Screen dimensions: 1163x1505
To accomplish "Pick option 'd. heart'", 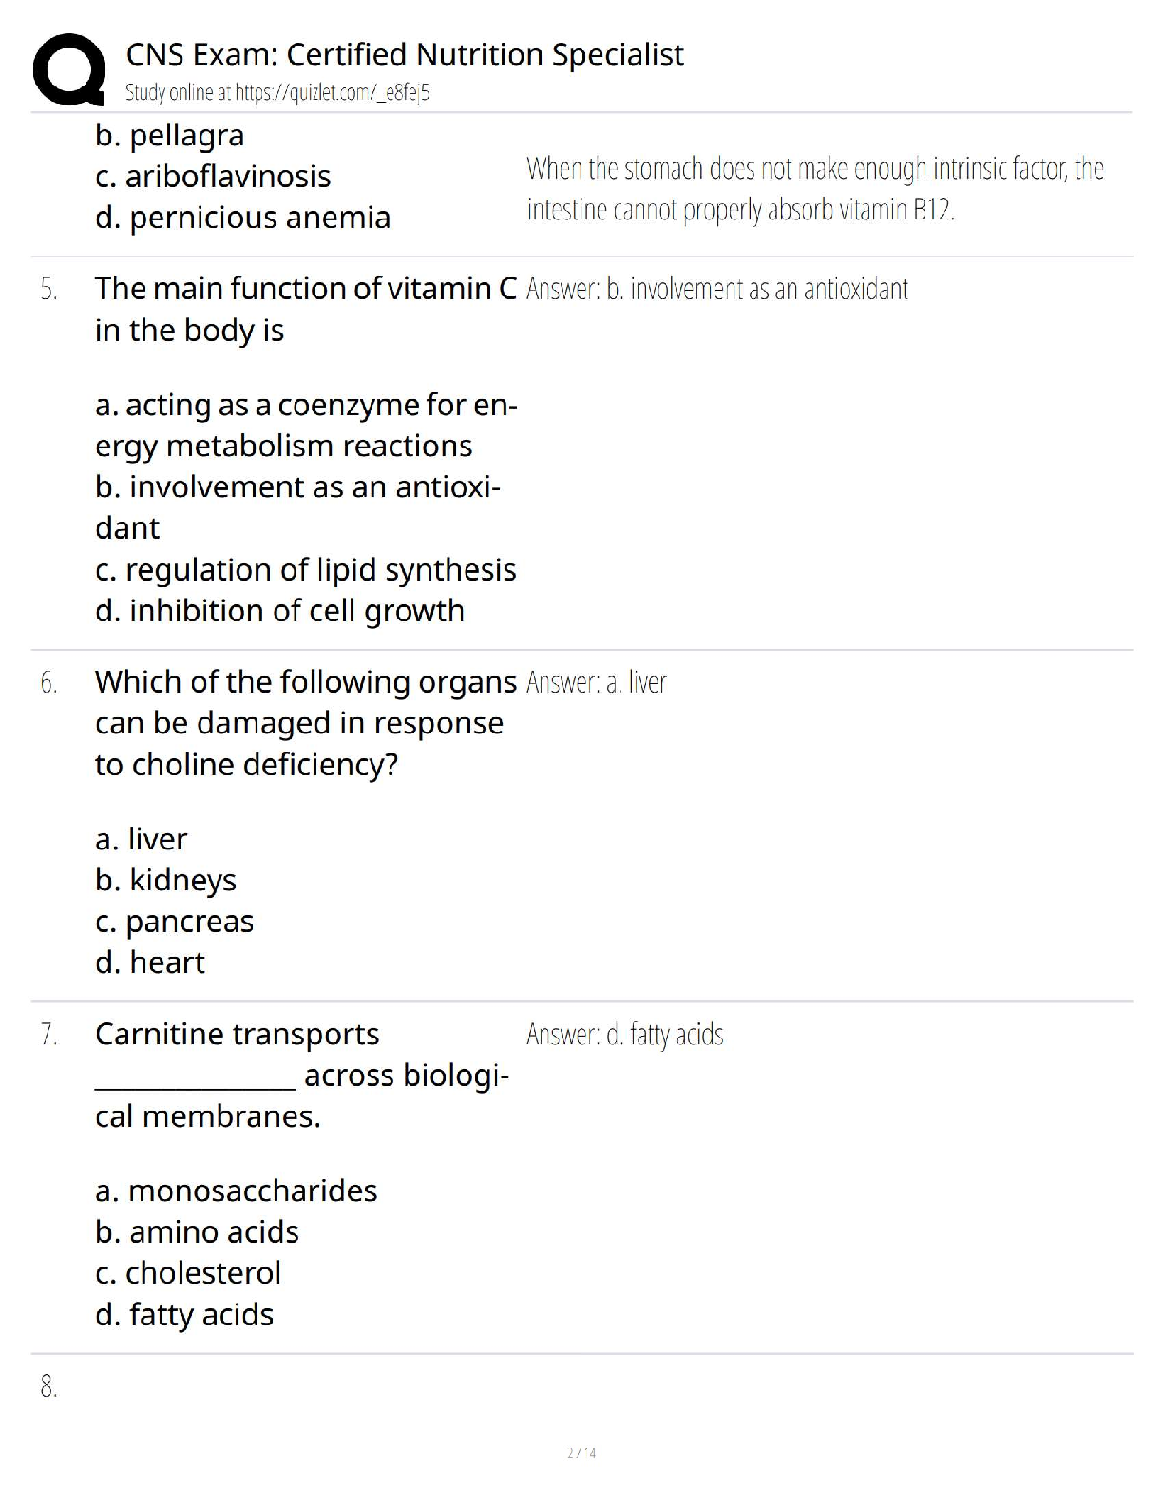I will 150,962.
